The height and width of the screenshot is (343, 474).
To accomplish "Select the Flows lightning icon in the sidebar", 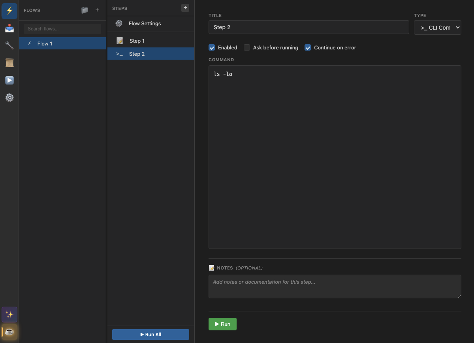I will click(x=9, y=11).
